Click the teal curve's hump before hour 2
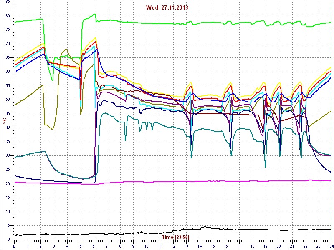 tap(44, 151)
